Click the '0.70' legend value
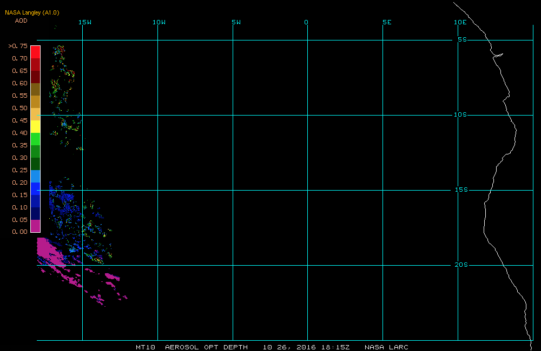This screenshot has height=351, width=541. 19,58
